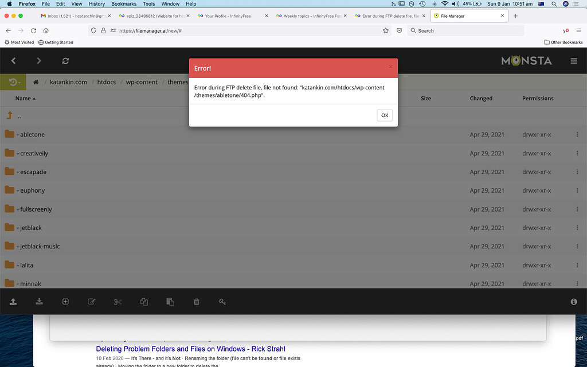
Task: Open the hamburger menu beside Monsta logo
Action: point(574,61)
